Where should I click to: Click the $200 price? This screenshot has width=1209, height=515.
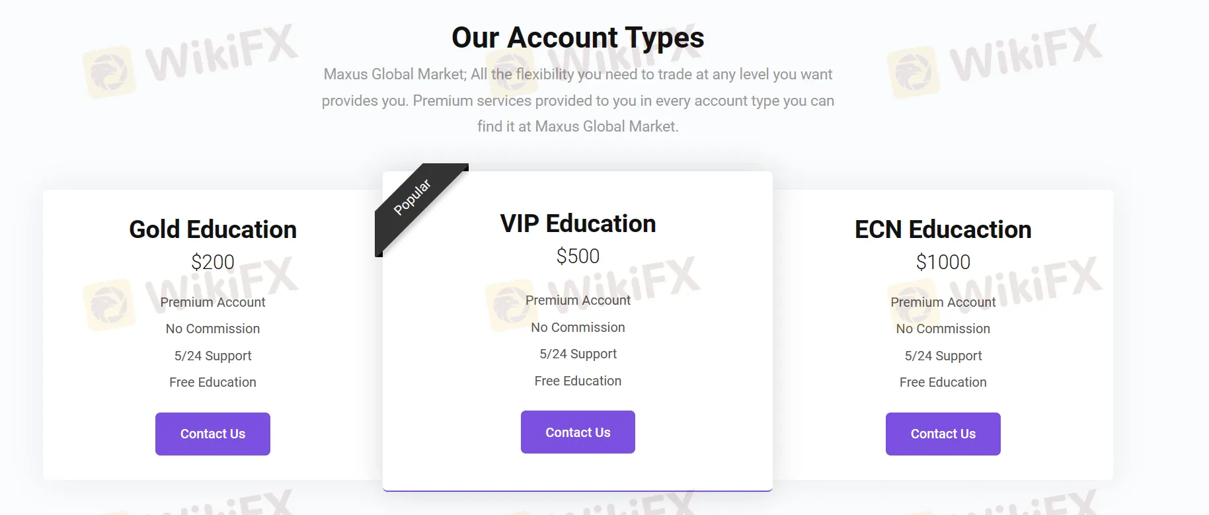[213, 262]
